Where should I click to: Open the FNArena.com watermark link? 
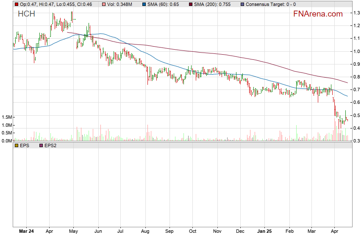point(318,14)
